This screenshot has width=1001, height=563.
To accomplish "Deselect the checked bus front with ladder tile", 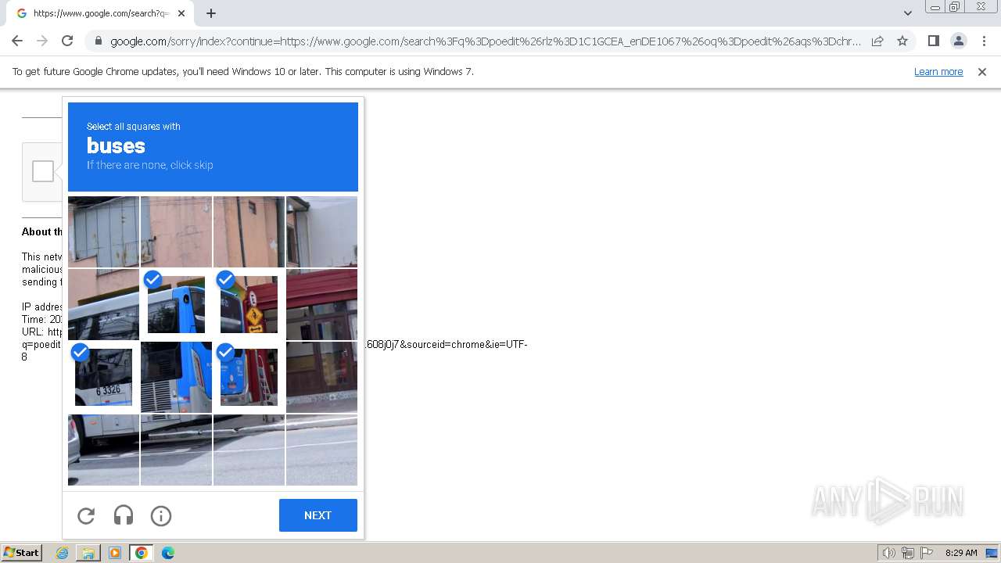I will point(249,377).
